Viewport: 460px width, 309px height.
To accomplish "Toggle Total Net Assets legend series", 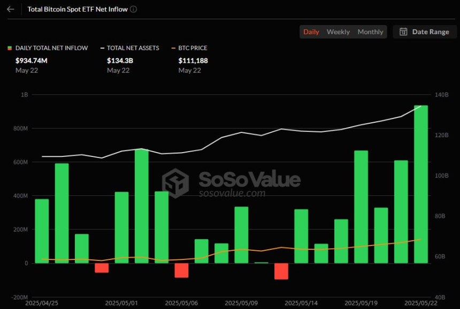I will (x=130, y=48).
